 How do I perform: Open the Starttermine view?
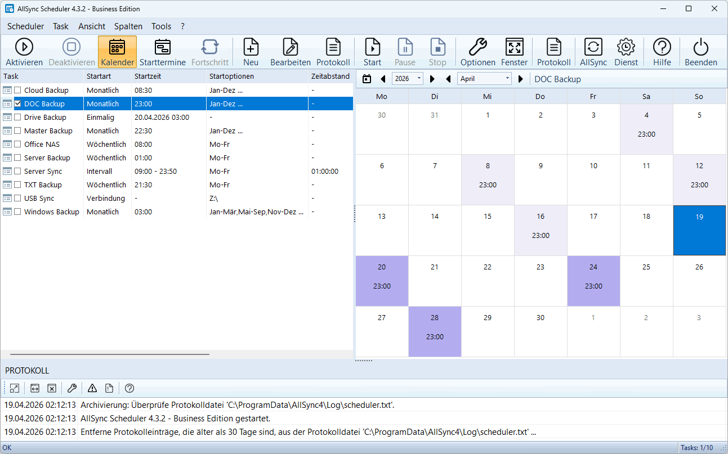click(x=163, y=52)
